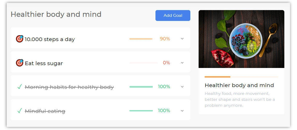Expand Morning habits for healthy body goal
This screenshot has width=297, height=130.
[182, 87]
